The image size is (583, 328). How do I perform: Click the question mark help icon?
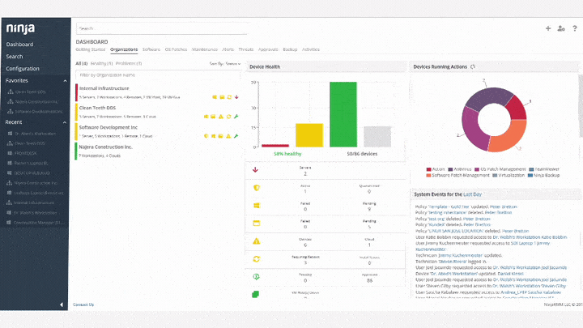coord(575,28)
